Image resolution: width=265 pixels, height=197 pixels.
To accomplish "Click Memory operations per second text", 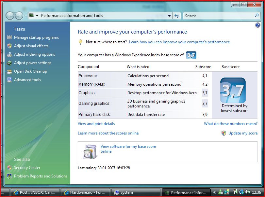I will (x=154, y=84).
